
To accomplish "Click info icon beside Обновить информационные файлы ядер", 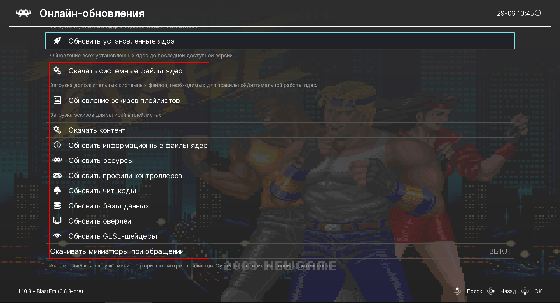I will point(57,145).
